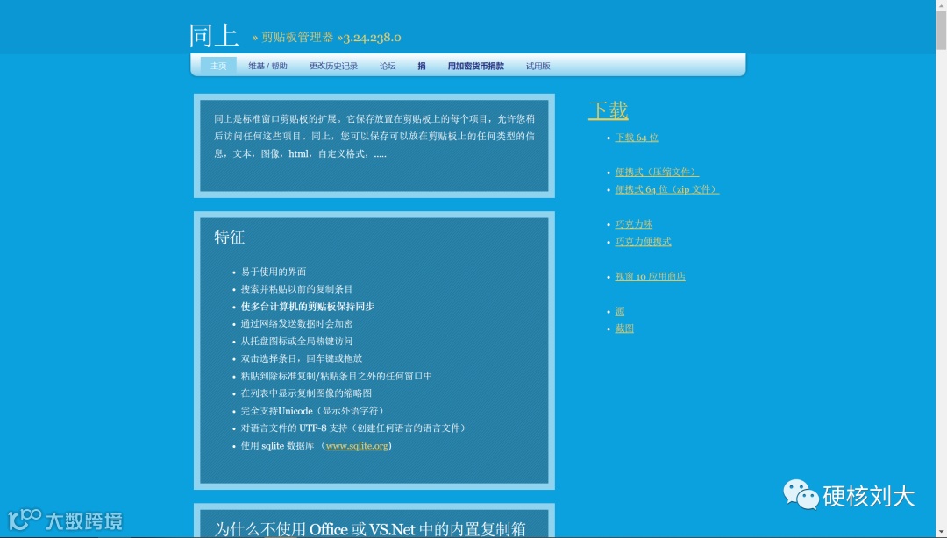The image size is (947, 538).
Task: Click 在列表中显示复制图像的缩略图 item
Action: [x=306, y=393]
